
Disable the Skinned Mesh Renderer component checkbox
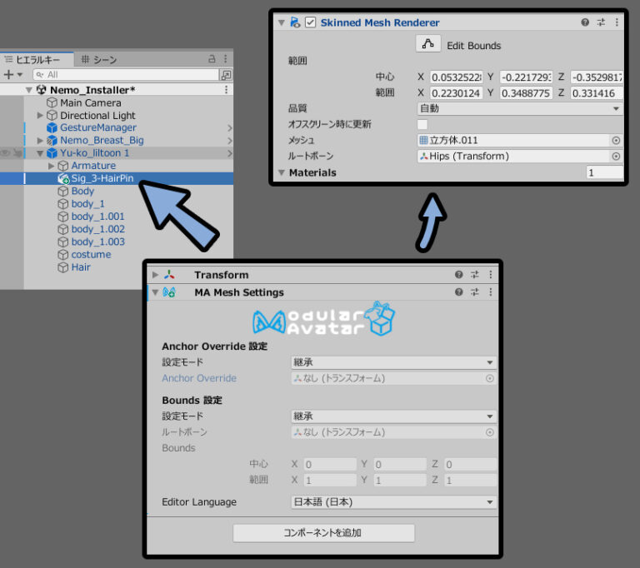point(311,22)
